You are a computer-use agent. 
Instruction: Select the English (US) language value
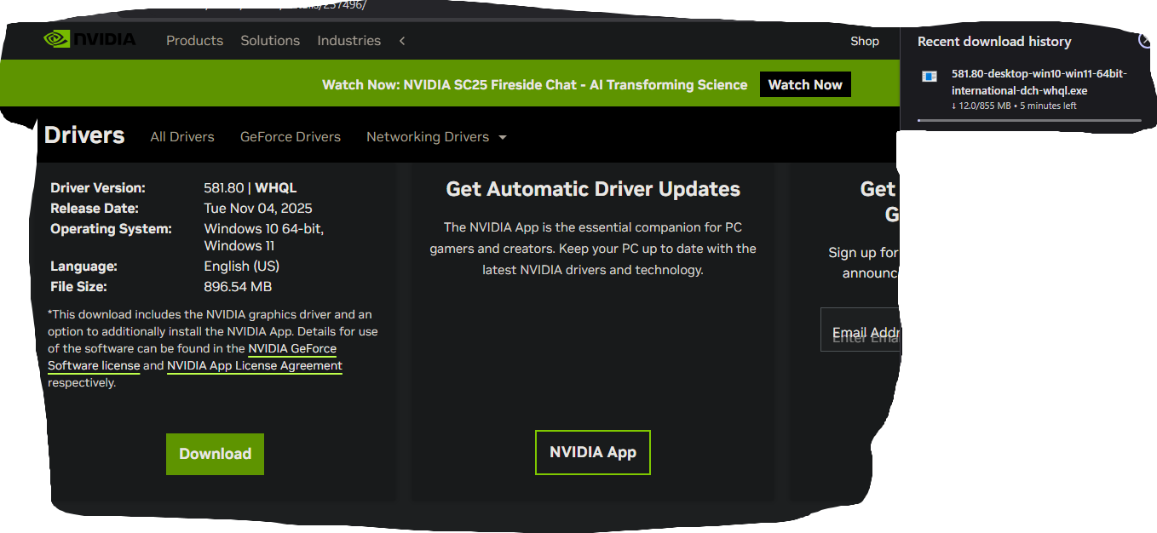(x=241, y=266)
